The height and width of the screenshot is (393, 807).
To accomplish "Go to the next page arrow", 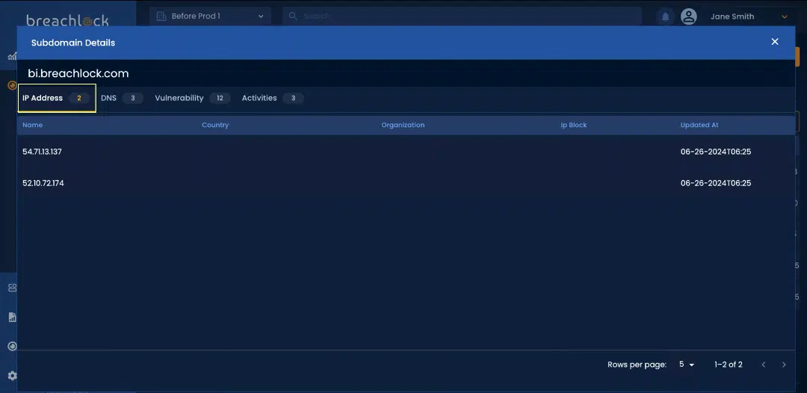I will [785, 365].
